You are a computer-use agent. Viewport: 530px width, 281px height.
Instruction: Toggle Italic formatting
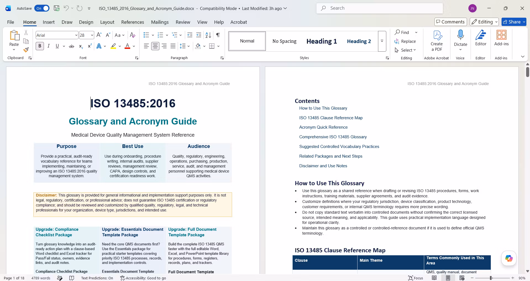pyautogui.click(x=49, y=46)
